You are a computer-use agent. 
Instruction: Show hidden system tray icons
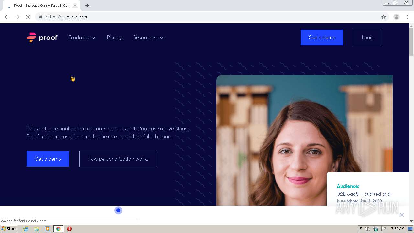(361, 229)
